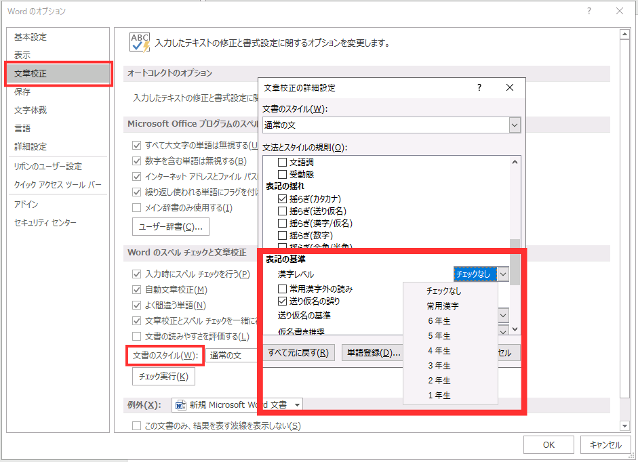Choose 6 年生 from kanji level list
Viewport: 638px width, 462px height.
[450, 321]
